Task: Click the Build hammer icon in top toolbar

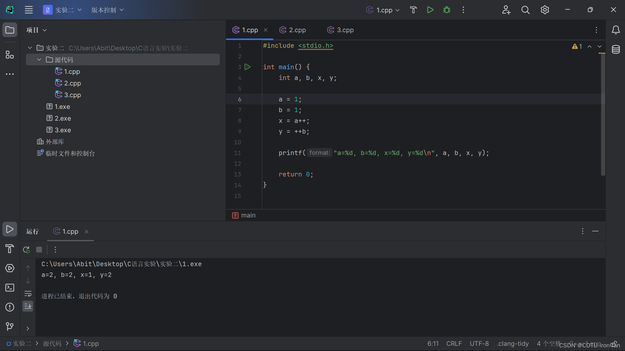Action: 413,10
